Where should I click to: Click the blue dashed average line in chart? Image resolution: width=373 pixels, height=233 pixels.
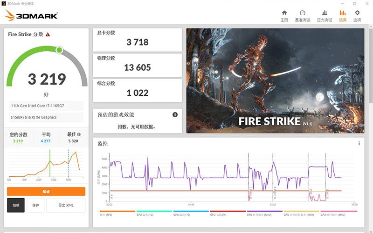click(68, 163)
